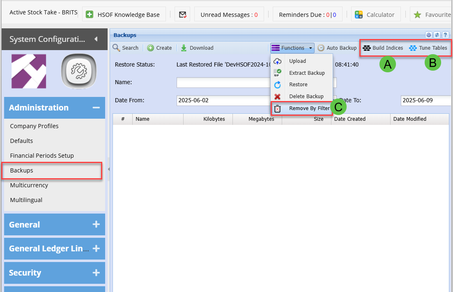453x292 pixels.
Task: Select Restore from the Functions menu
Action: (298, 85)
